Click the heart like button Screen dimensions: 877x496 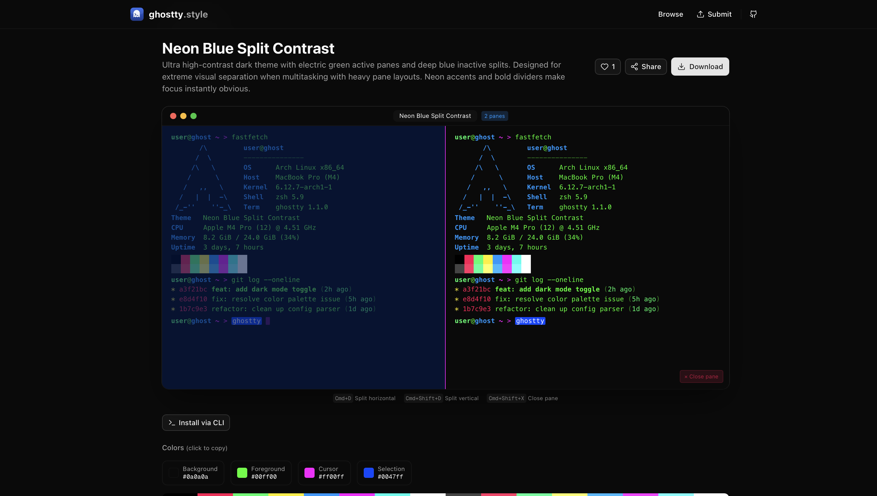pos(607,66)
